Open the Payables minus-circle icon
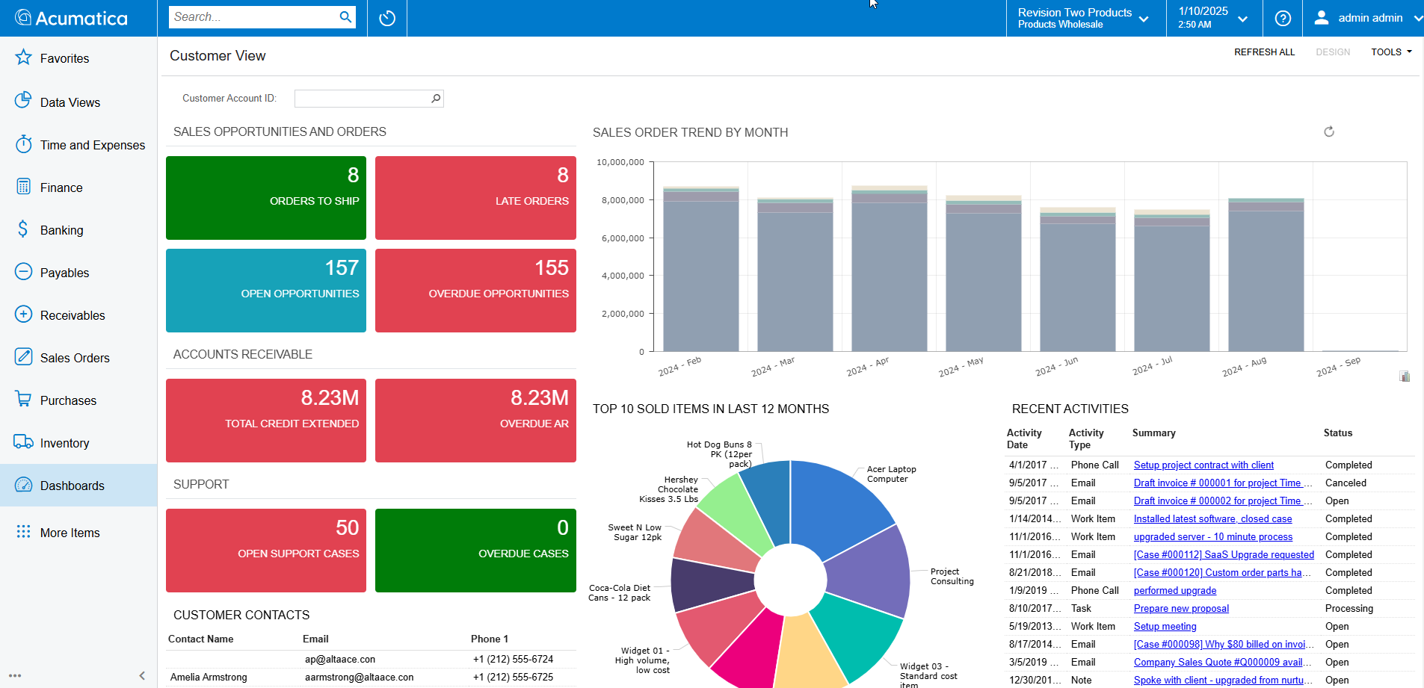 pos(23,271)
